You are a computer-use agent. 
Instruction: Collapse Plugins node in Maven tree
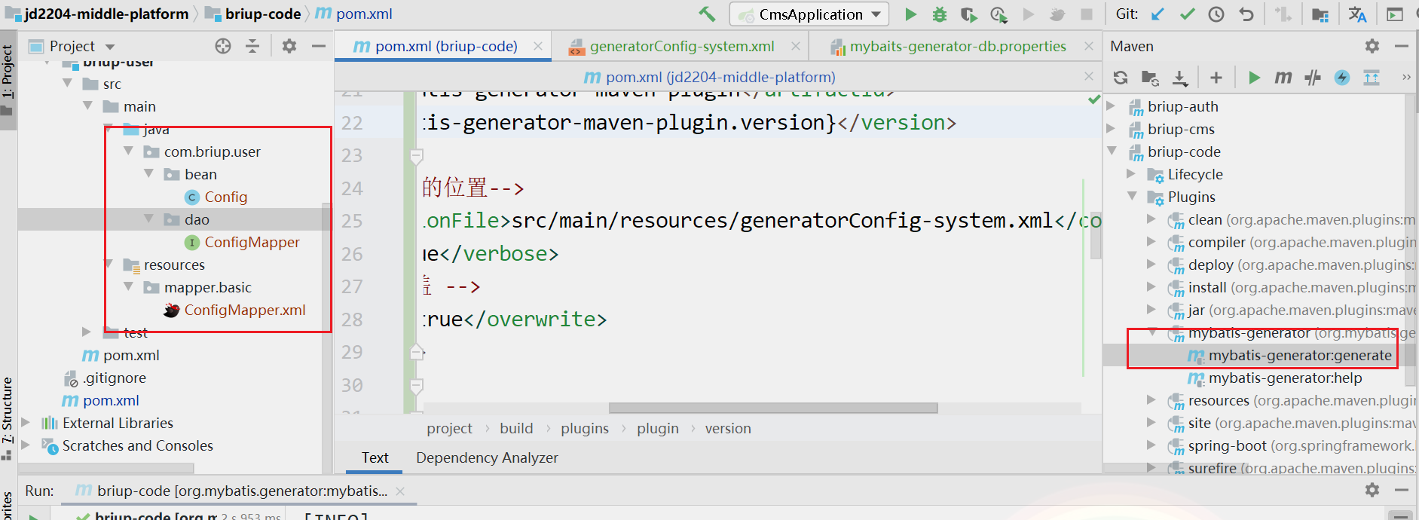1131,196
